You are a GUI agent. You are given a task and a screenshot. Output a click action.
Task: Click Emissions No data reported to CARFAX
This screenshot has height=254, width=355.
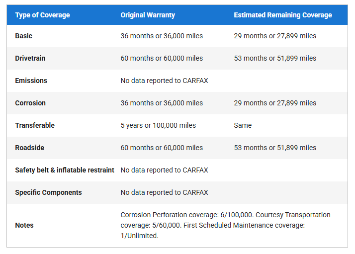coord(164,81)
